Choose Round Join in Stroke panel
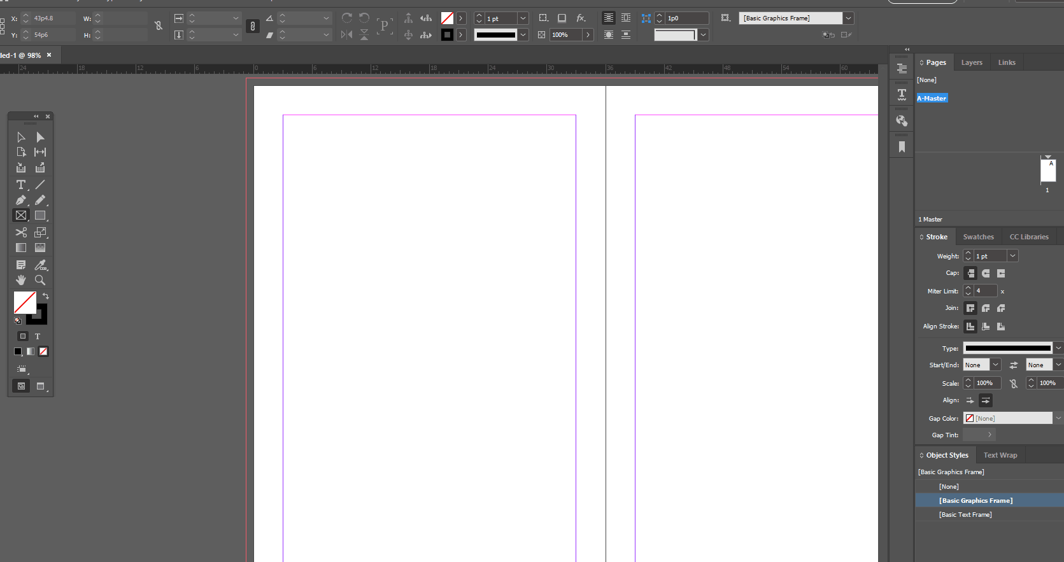Viewport: 1064px width, 562px height. pyautogui.click(x=986, y=308)
